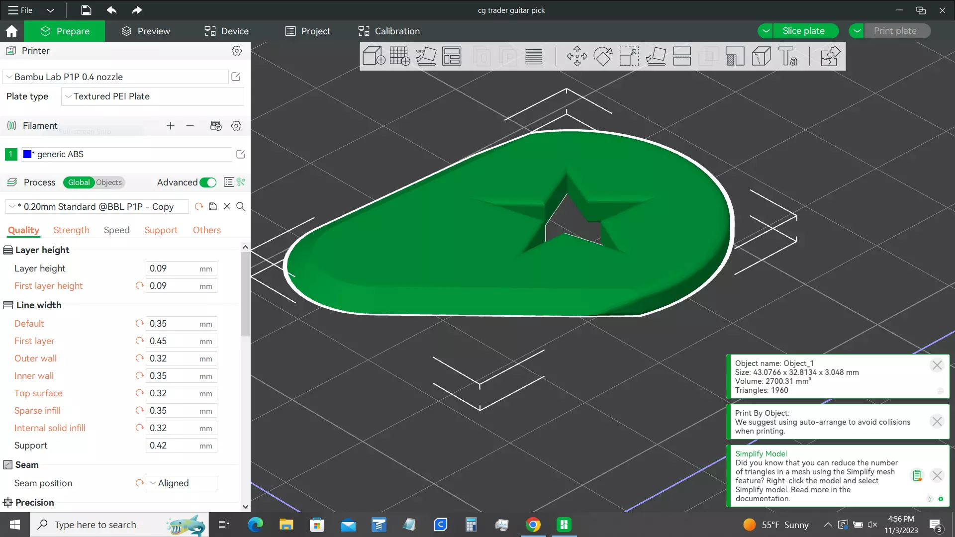The width and height of the screenshot is (955, 537).
Task: Click the settings panel scrollbar
Action: pyautogui.click(x=245, y=293)
